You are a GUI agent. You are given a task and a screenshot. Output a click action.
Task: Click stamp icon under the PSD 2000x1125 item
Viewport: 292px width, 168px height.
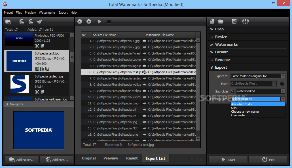click(x=42, y=46)
